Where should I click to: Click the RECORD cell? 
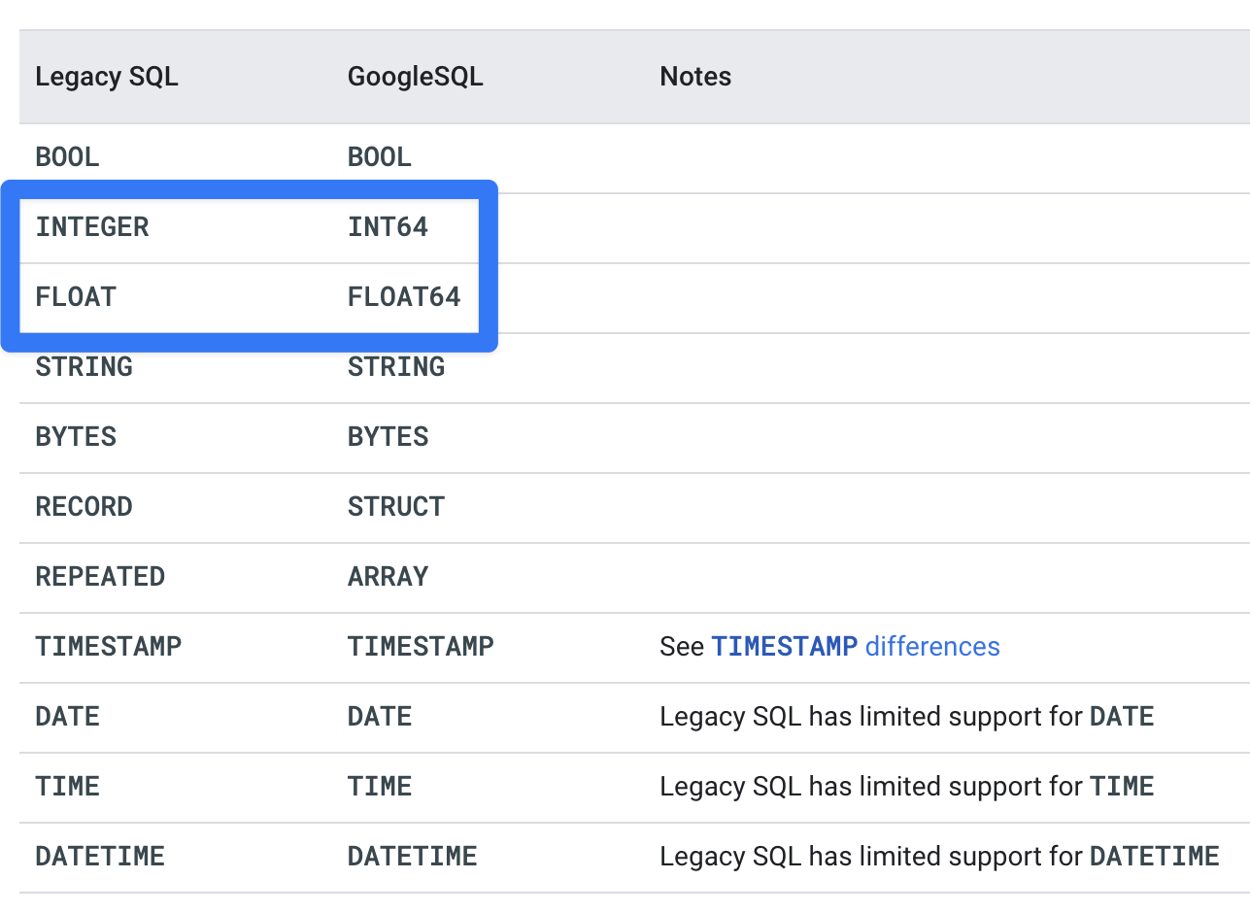(x=84, y=507)
